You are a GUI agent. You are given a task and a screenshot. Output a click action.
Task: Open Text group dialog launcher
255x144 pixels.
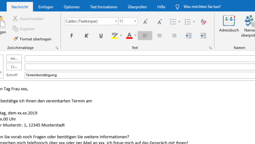point(210,48)
